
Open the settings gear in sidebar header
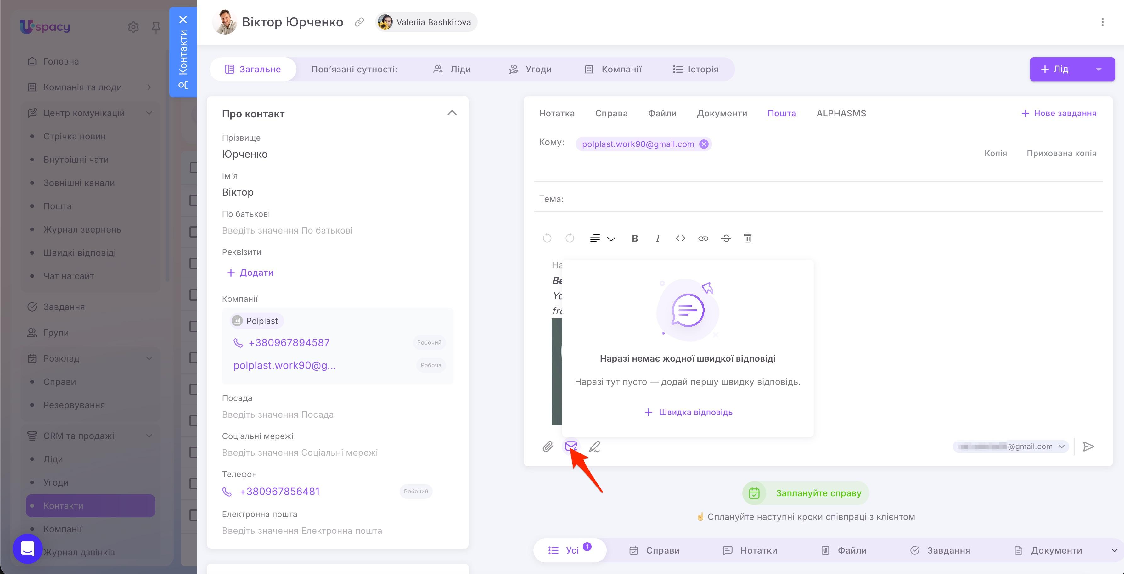133,27
